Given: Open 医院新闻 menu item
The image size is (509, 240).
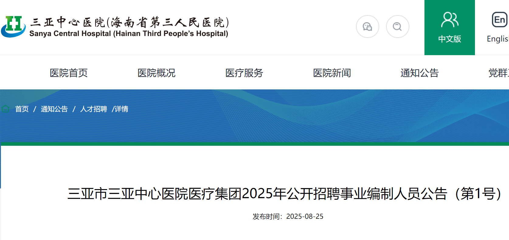Looking at the screenshot, I should [332, 73].
